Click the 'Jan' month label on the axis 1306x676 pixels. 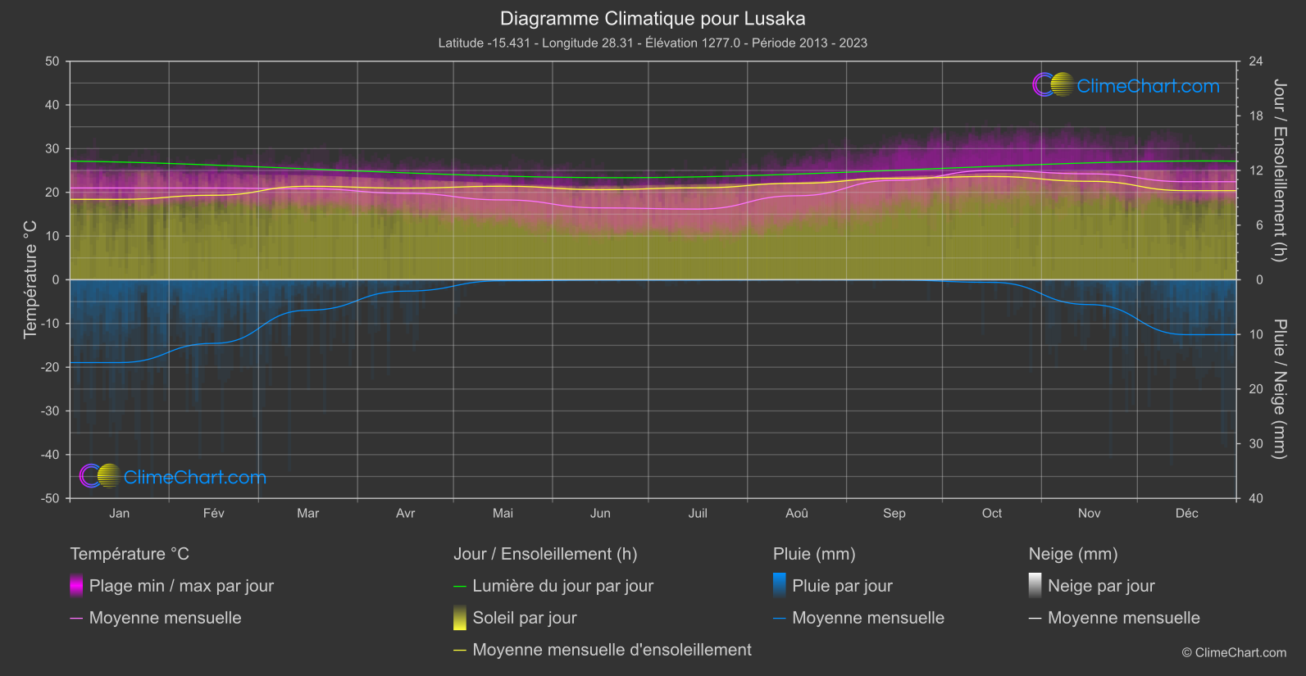120,513
